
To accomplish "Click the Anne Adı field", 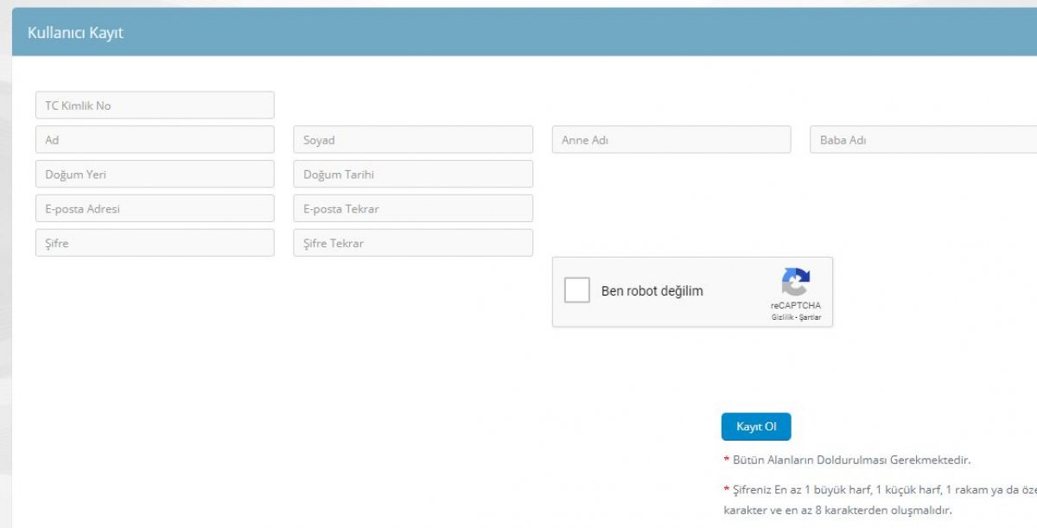I will 671,140.
